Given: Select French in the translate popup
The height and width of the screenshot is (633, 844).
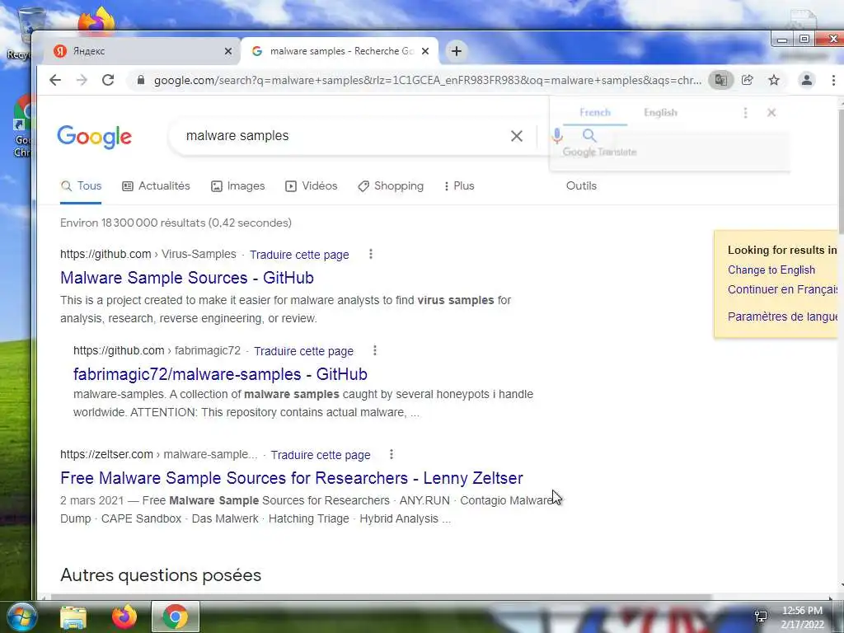Looking at the screenshot, I should (x=595, y=112).
